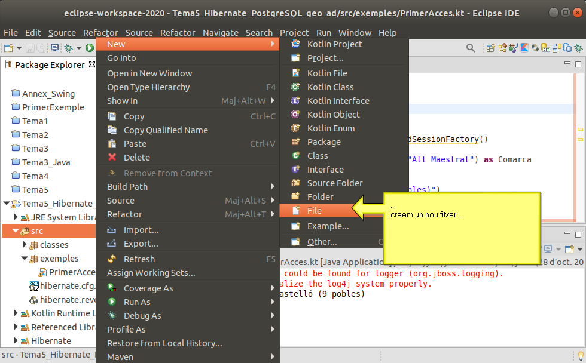
Task: Select Kotlin Interface in New submenu
Action: (344, 101)
